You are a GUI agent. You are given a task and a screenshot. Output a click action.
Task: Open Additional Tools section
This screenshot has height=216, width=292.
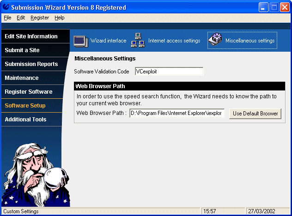pos(31,119)
